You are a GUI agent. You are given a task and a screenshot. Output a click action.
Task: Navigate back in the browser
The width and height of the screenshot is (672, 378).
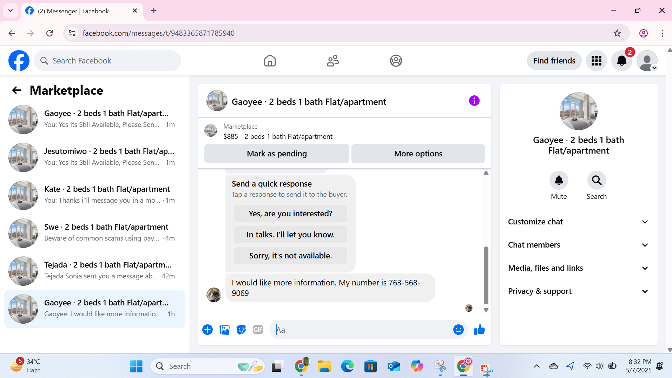(12, 33)
